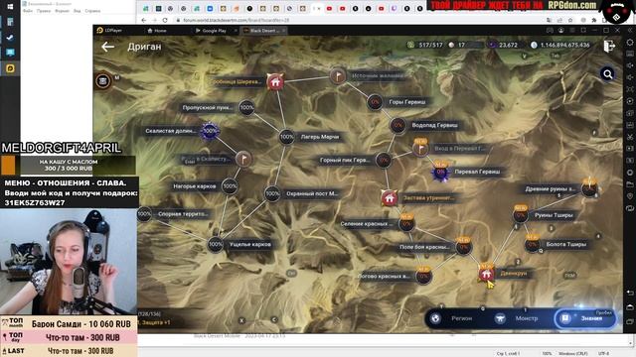Click the Источник желаний flag node

tap(338, 75)
